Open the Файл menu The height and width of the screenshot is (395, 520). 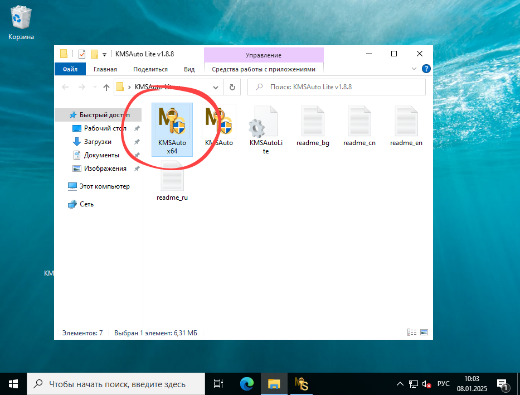coord(70,69)
